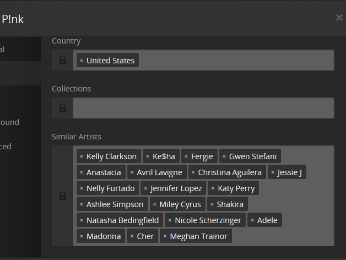
Task: Remove Kelly Clarkson from similar artists
Action: (82, 156)
